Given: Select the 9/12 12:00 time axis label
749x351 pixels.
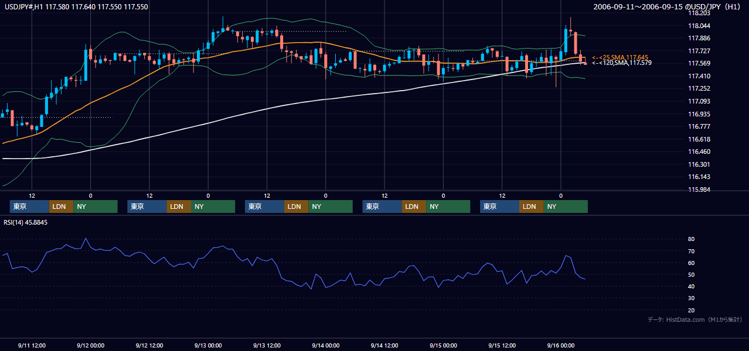Looking at the screenshot, I should tap(149, 346).
